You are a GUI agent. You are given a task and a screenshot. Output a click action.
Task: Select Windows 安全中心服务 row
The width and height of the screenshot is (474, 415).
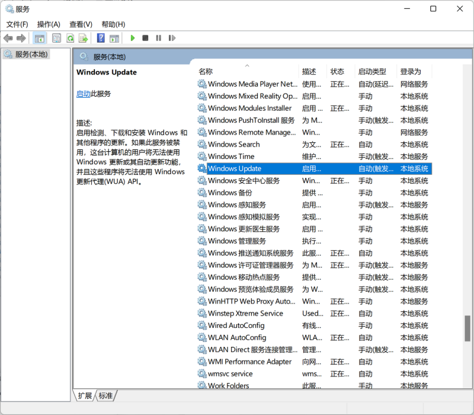315,181
